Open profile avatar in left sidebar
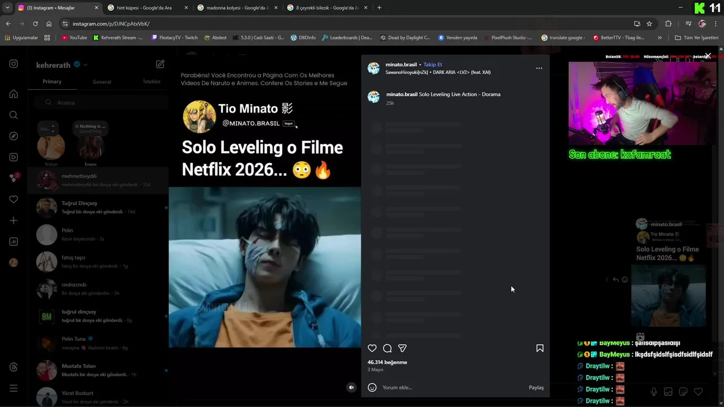Image resolution: width=724 pixels, height=407 pixels. pos(14,262)
